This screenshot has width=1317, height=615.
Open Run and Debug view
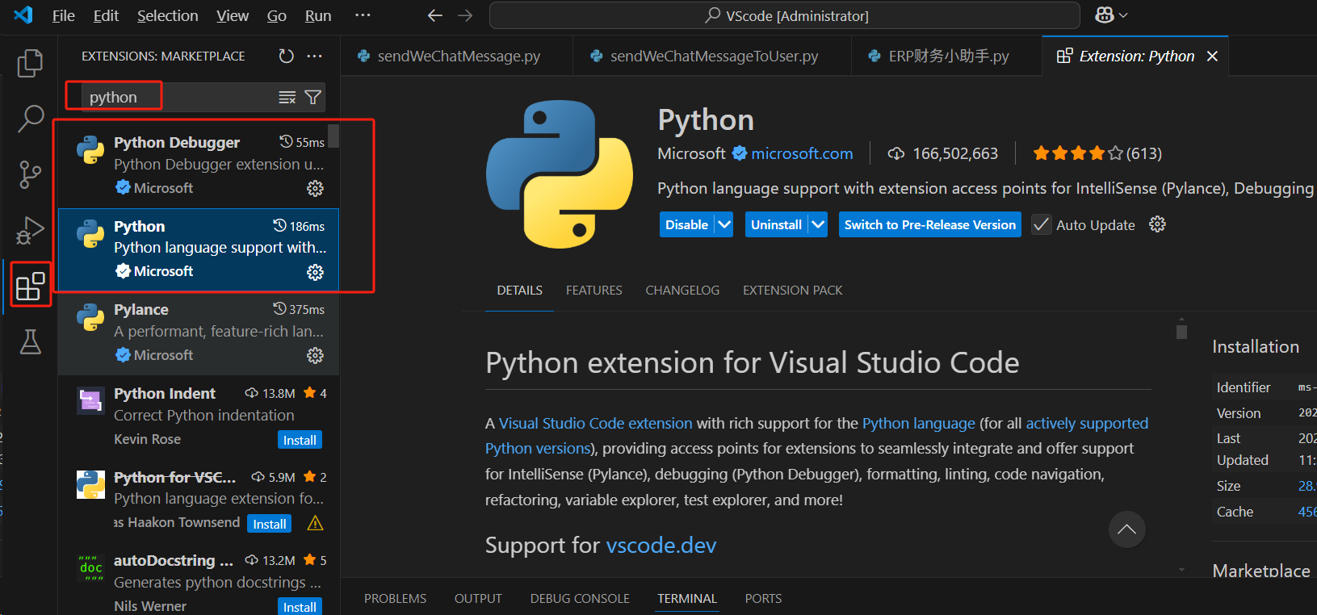tap(30, 231)
